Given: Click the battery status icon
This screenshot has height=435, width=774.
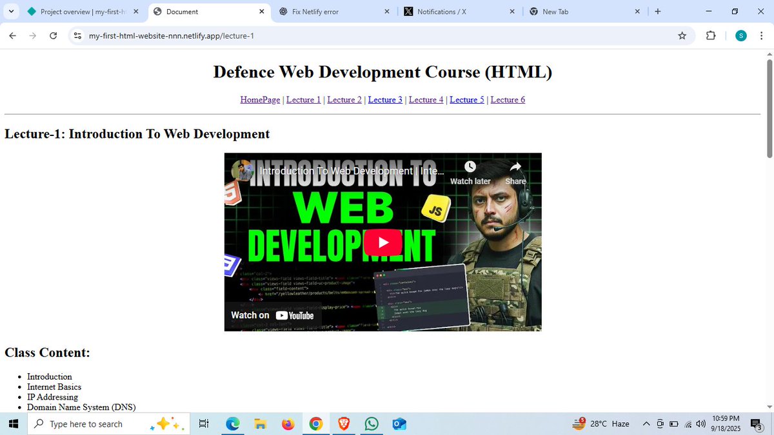Looking at the screenshot, I should click(x=674, y=423).
